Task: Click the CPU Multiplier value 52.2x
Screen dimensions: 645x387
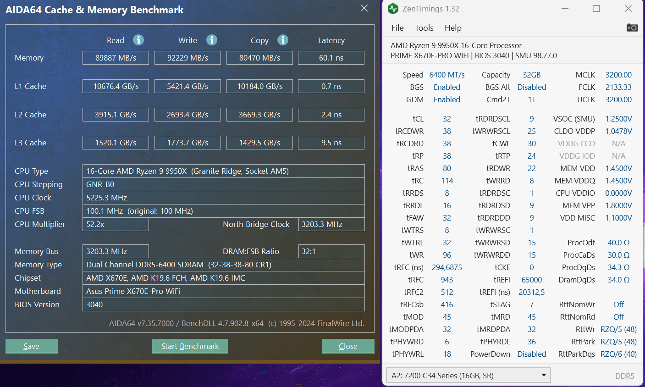Action: pyautogui.click(x=116, y=224)
